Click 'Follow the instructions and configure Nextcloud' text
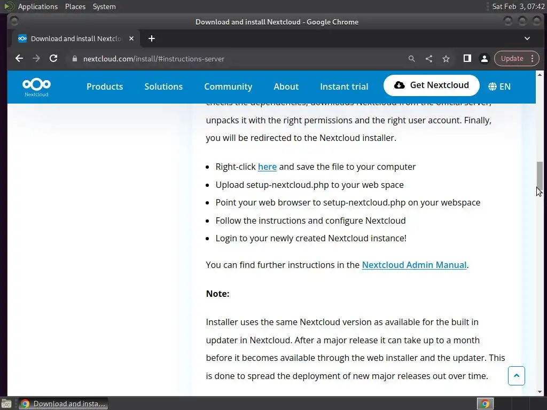Viewport: 547px width, 410px height. coord(310,220)
